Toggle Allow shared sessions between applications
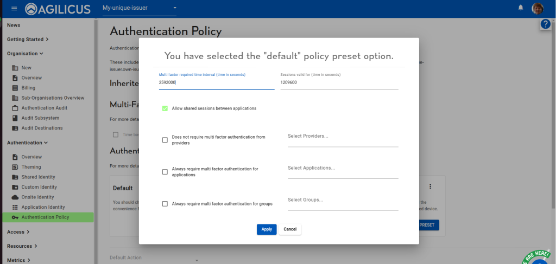The height and width of the screenshot is (264, 556). pos(165,108)
